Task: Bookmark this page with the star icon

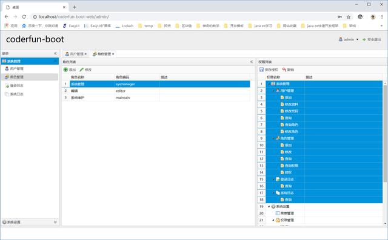Action: pos(349,17)
